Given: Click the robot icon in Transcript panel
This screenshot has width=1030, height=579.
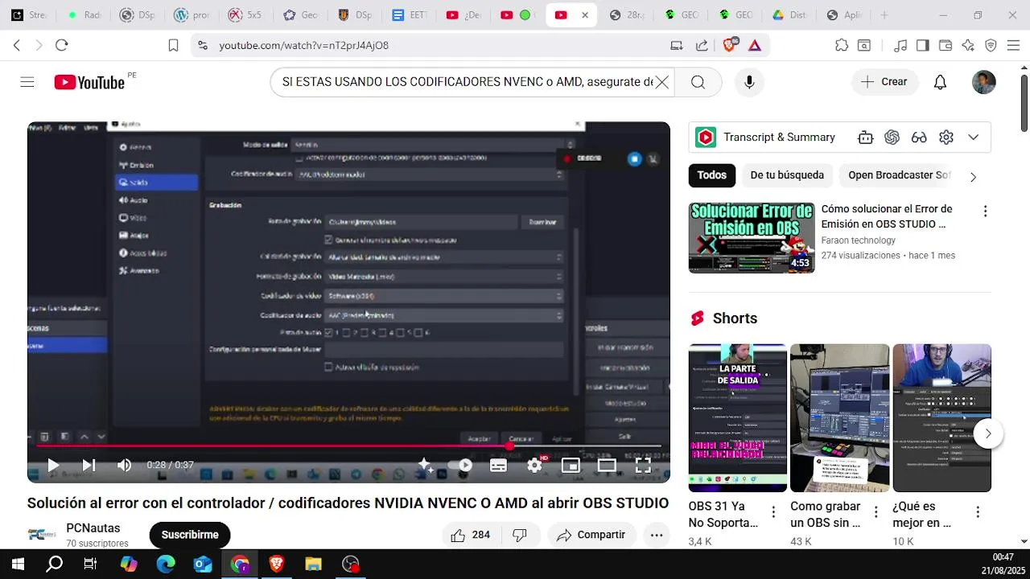Looking at the screenshot, I should click(x=865, y=138).
